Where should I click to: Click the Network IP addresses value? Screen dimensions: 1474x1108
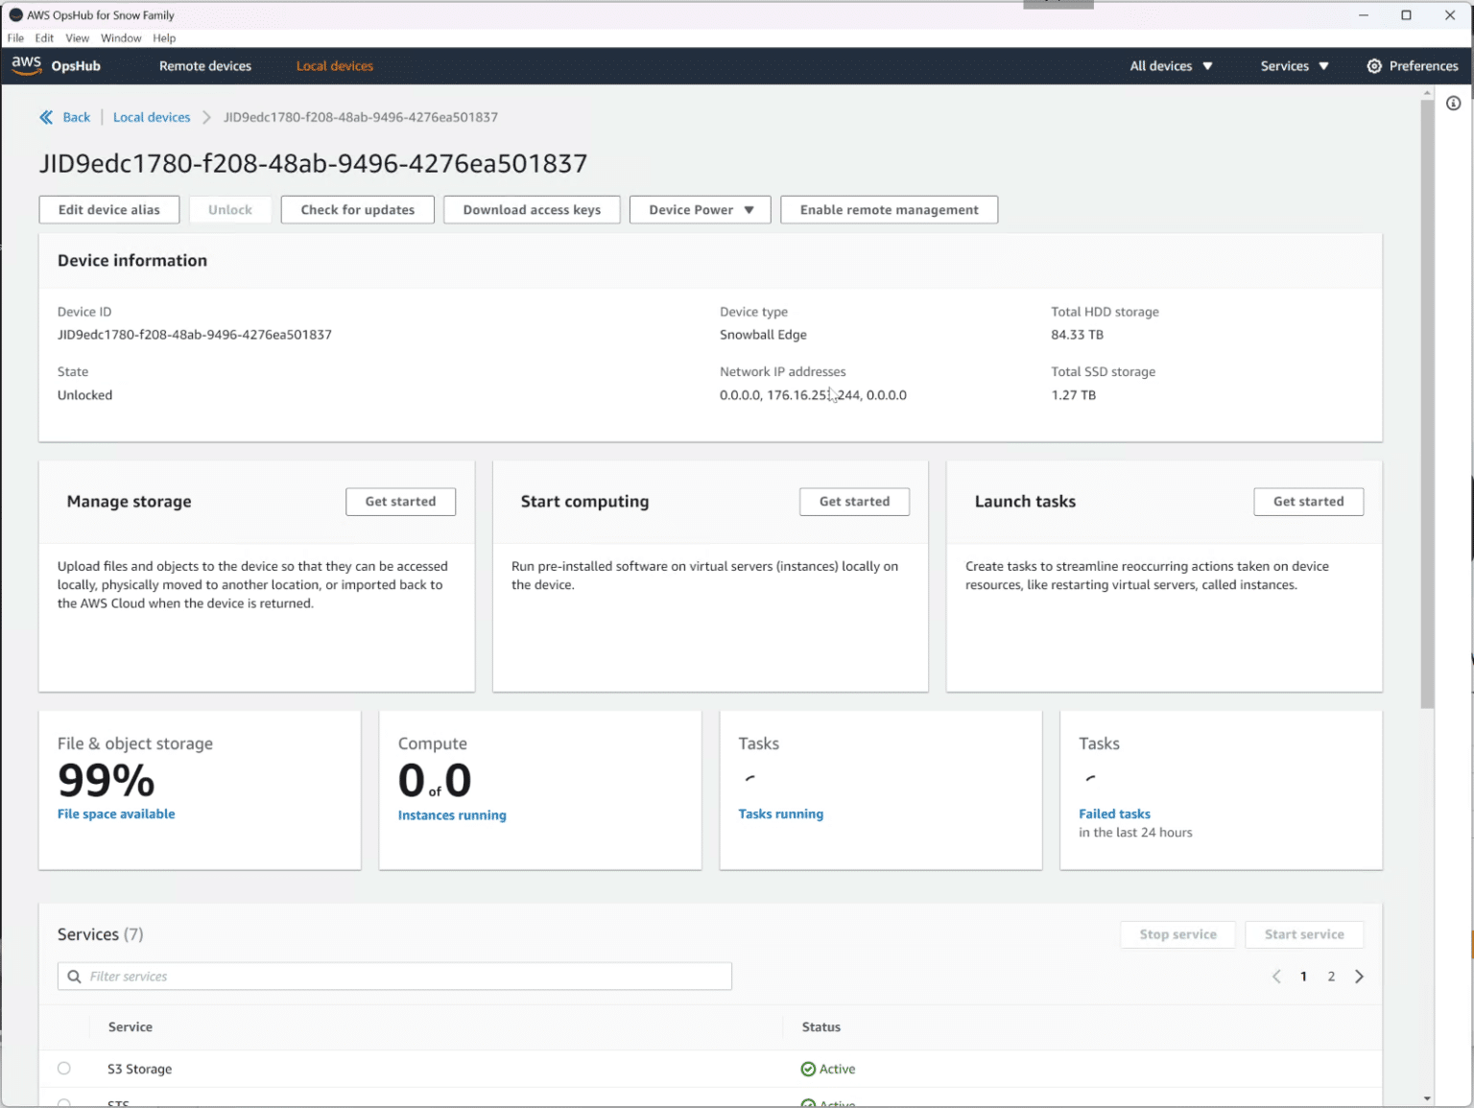tap(813, 395)
